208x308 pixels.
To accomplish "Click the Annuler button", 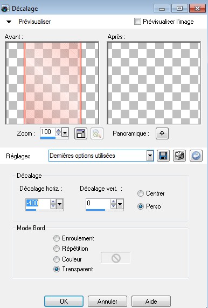I will (x=107, y=301).
